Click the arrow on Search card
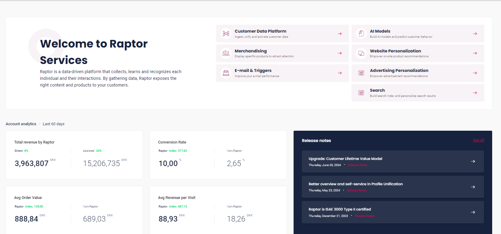This screenshot has width=501, height=234. point(475,93)
